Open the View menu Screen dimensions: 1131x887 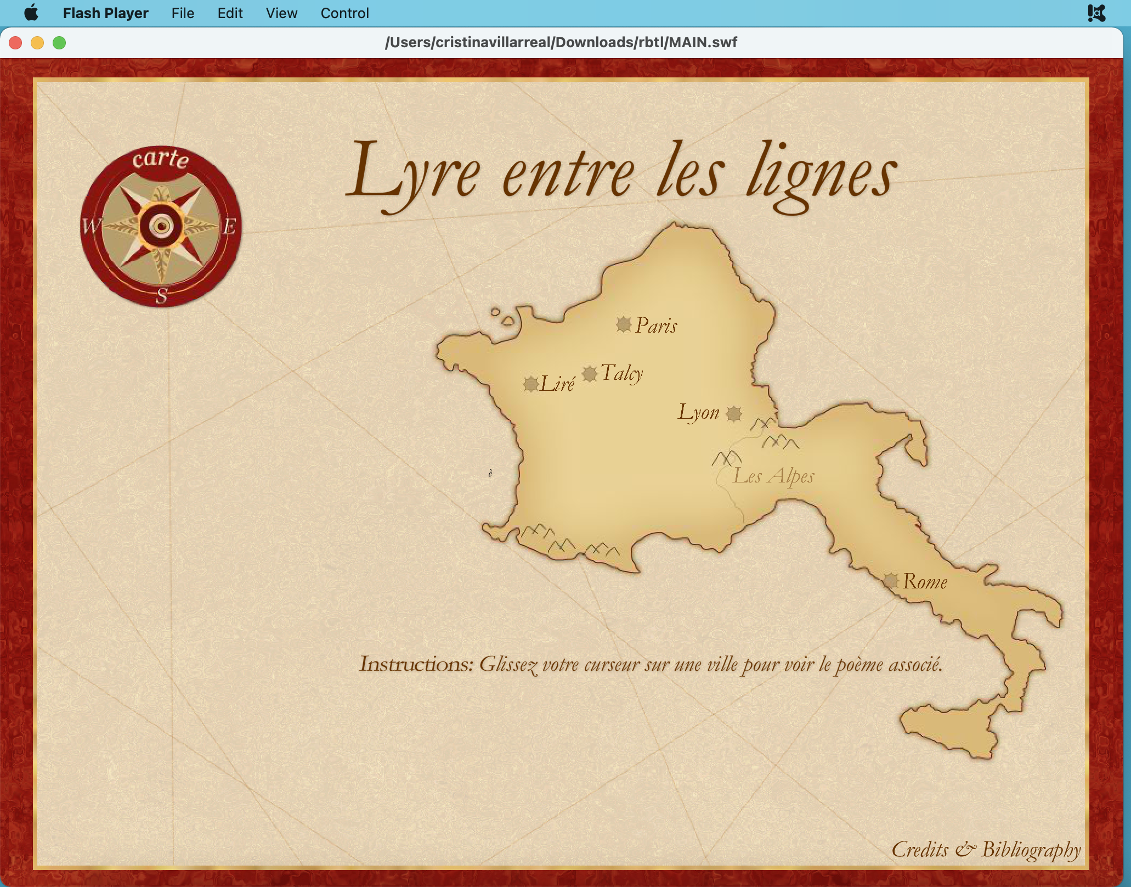[x=281, y=13]
